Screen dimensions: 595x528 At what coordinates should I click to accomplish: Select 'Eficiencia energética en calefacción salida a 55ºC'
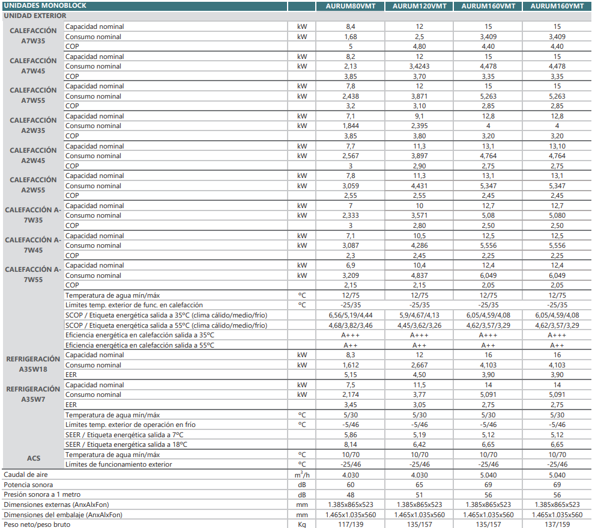click(140, 345)
